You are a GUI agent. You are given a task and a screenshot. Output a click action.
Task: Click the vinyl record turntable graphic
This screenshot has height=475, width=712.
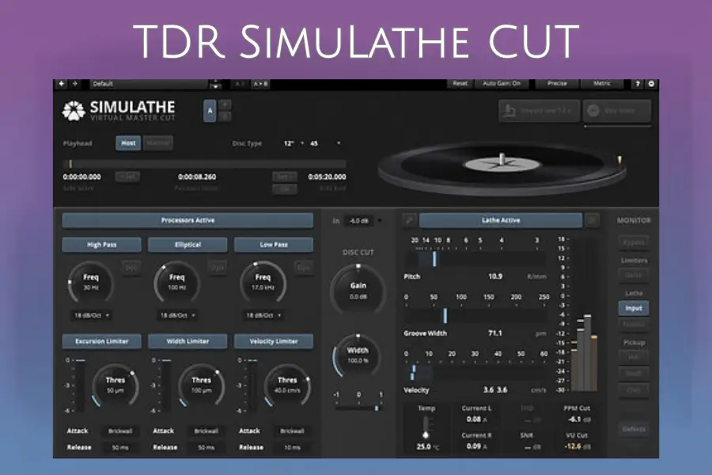(x=502, y=168)
